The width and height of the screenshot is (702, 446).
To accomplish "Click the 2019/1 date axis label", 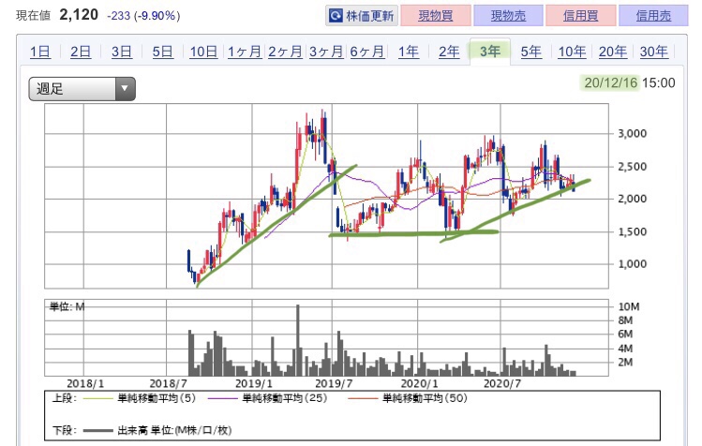I will pyautogui.click(x=253, y=384).
